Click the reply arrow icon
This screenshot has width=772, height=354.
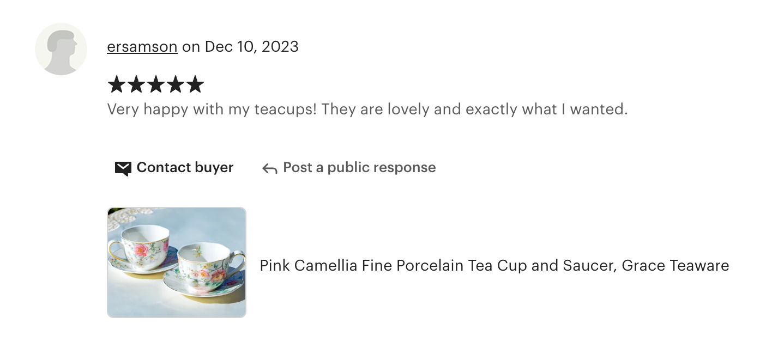tap(269, 168)
